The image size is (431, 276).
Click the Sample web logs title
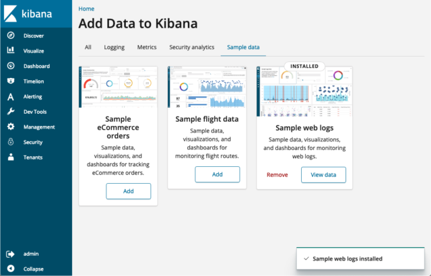pos(304,128)
